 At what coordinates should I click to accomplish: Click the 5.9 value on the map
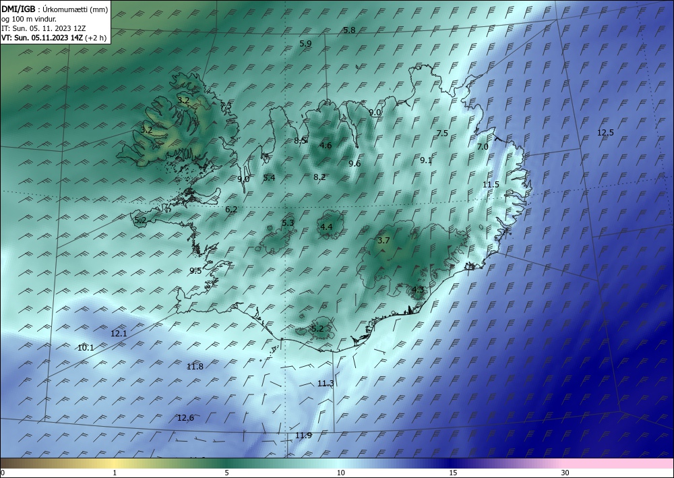click(305, 43)
